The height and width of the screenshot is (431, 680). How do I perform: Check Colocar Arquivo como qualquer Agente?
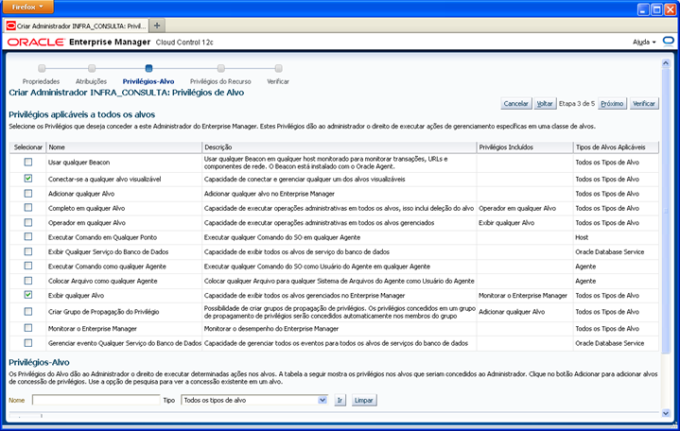(28, 281)
